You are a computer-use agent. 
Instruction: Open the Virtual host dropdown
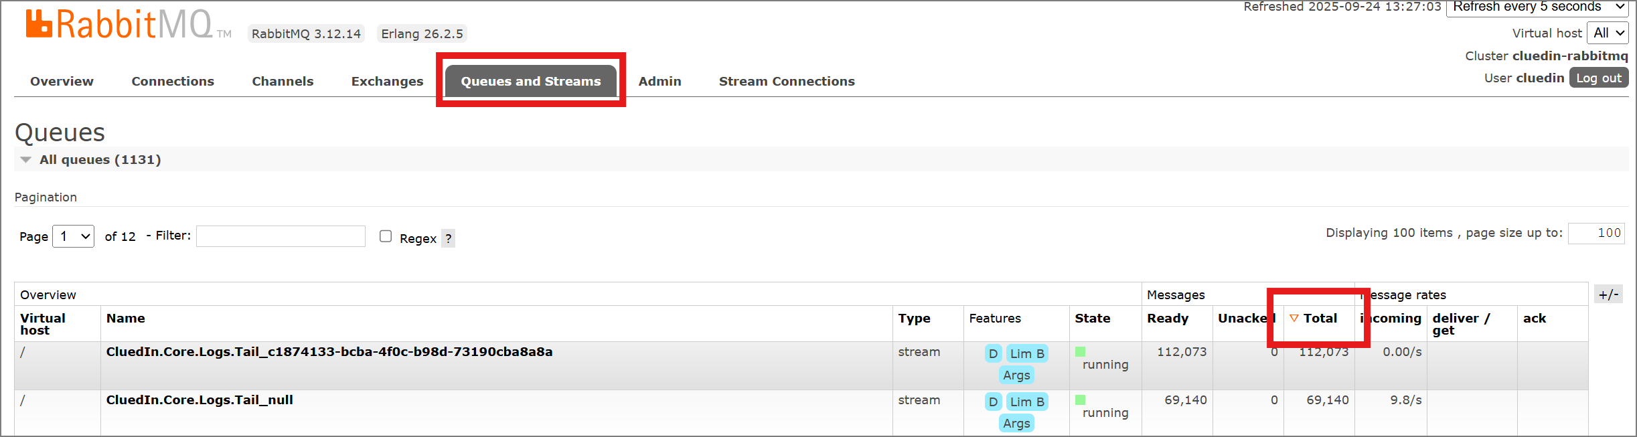(x=1608, y=33)
